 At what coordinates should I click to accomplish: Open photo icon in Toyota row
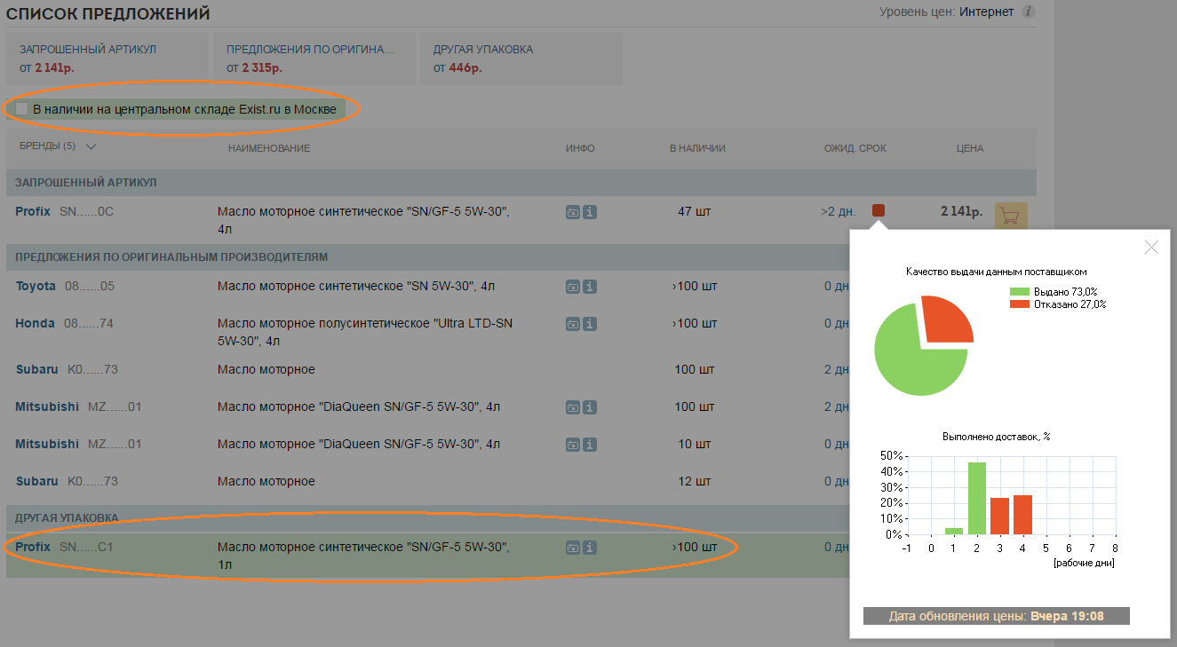coord(573,287)
